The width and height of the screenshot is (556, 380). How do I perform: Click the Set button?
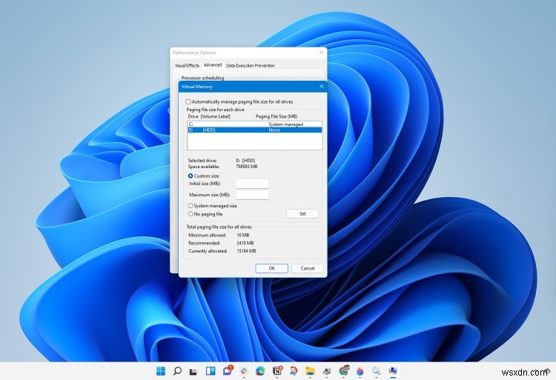(302, 214)
